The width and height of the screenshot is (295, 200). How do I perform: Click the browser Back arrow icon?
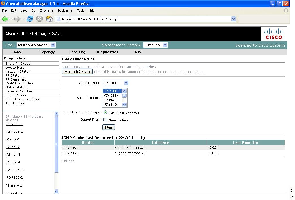tap(5, 19)
